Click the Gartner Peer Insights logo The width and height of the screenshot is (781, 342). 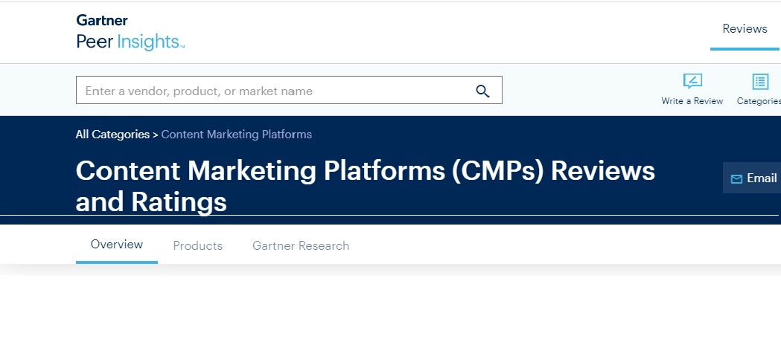130,32
